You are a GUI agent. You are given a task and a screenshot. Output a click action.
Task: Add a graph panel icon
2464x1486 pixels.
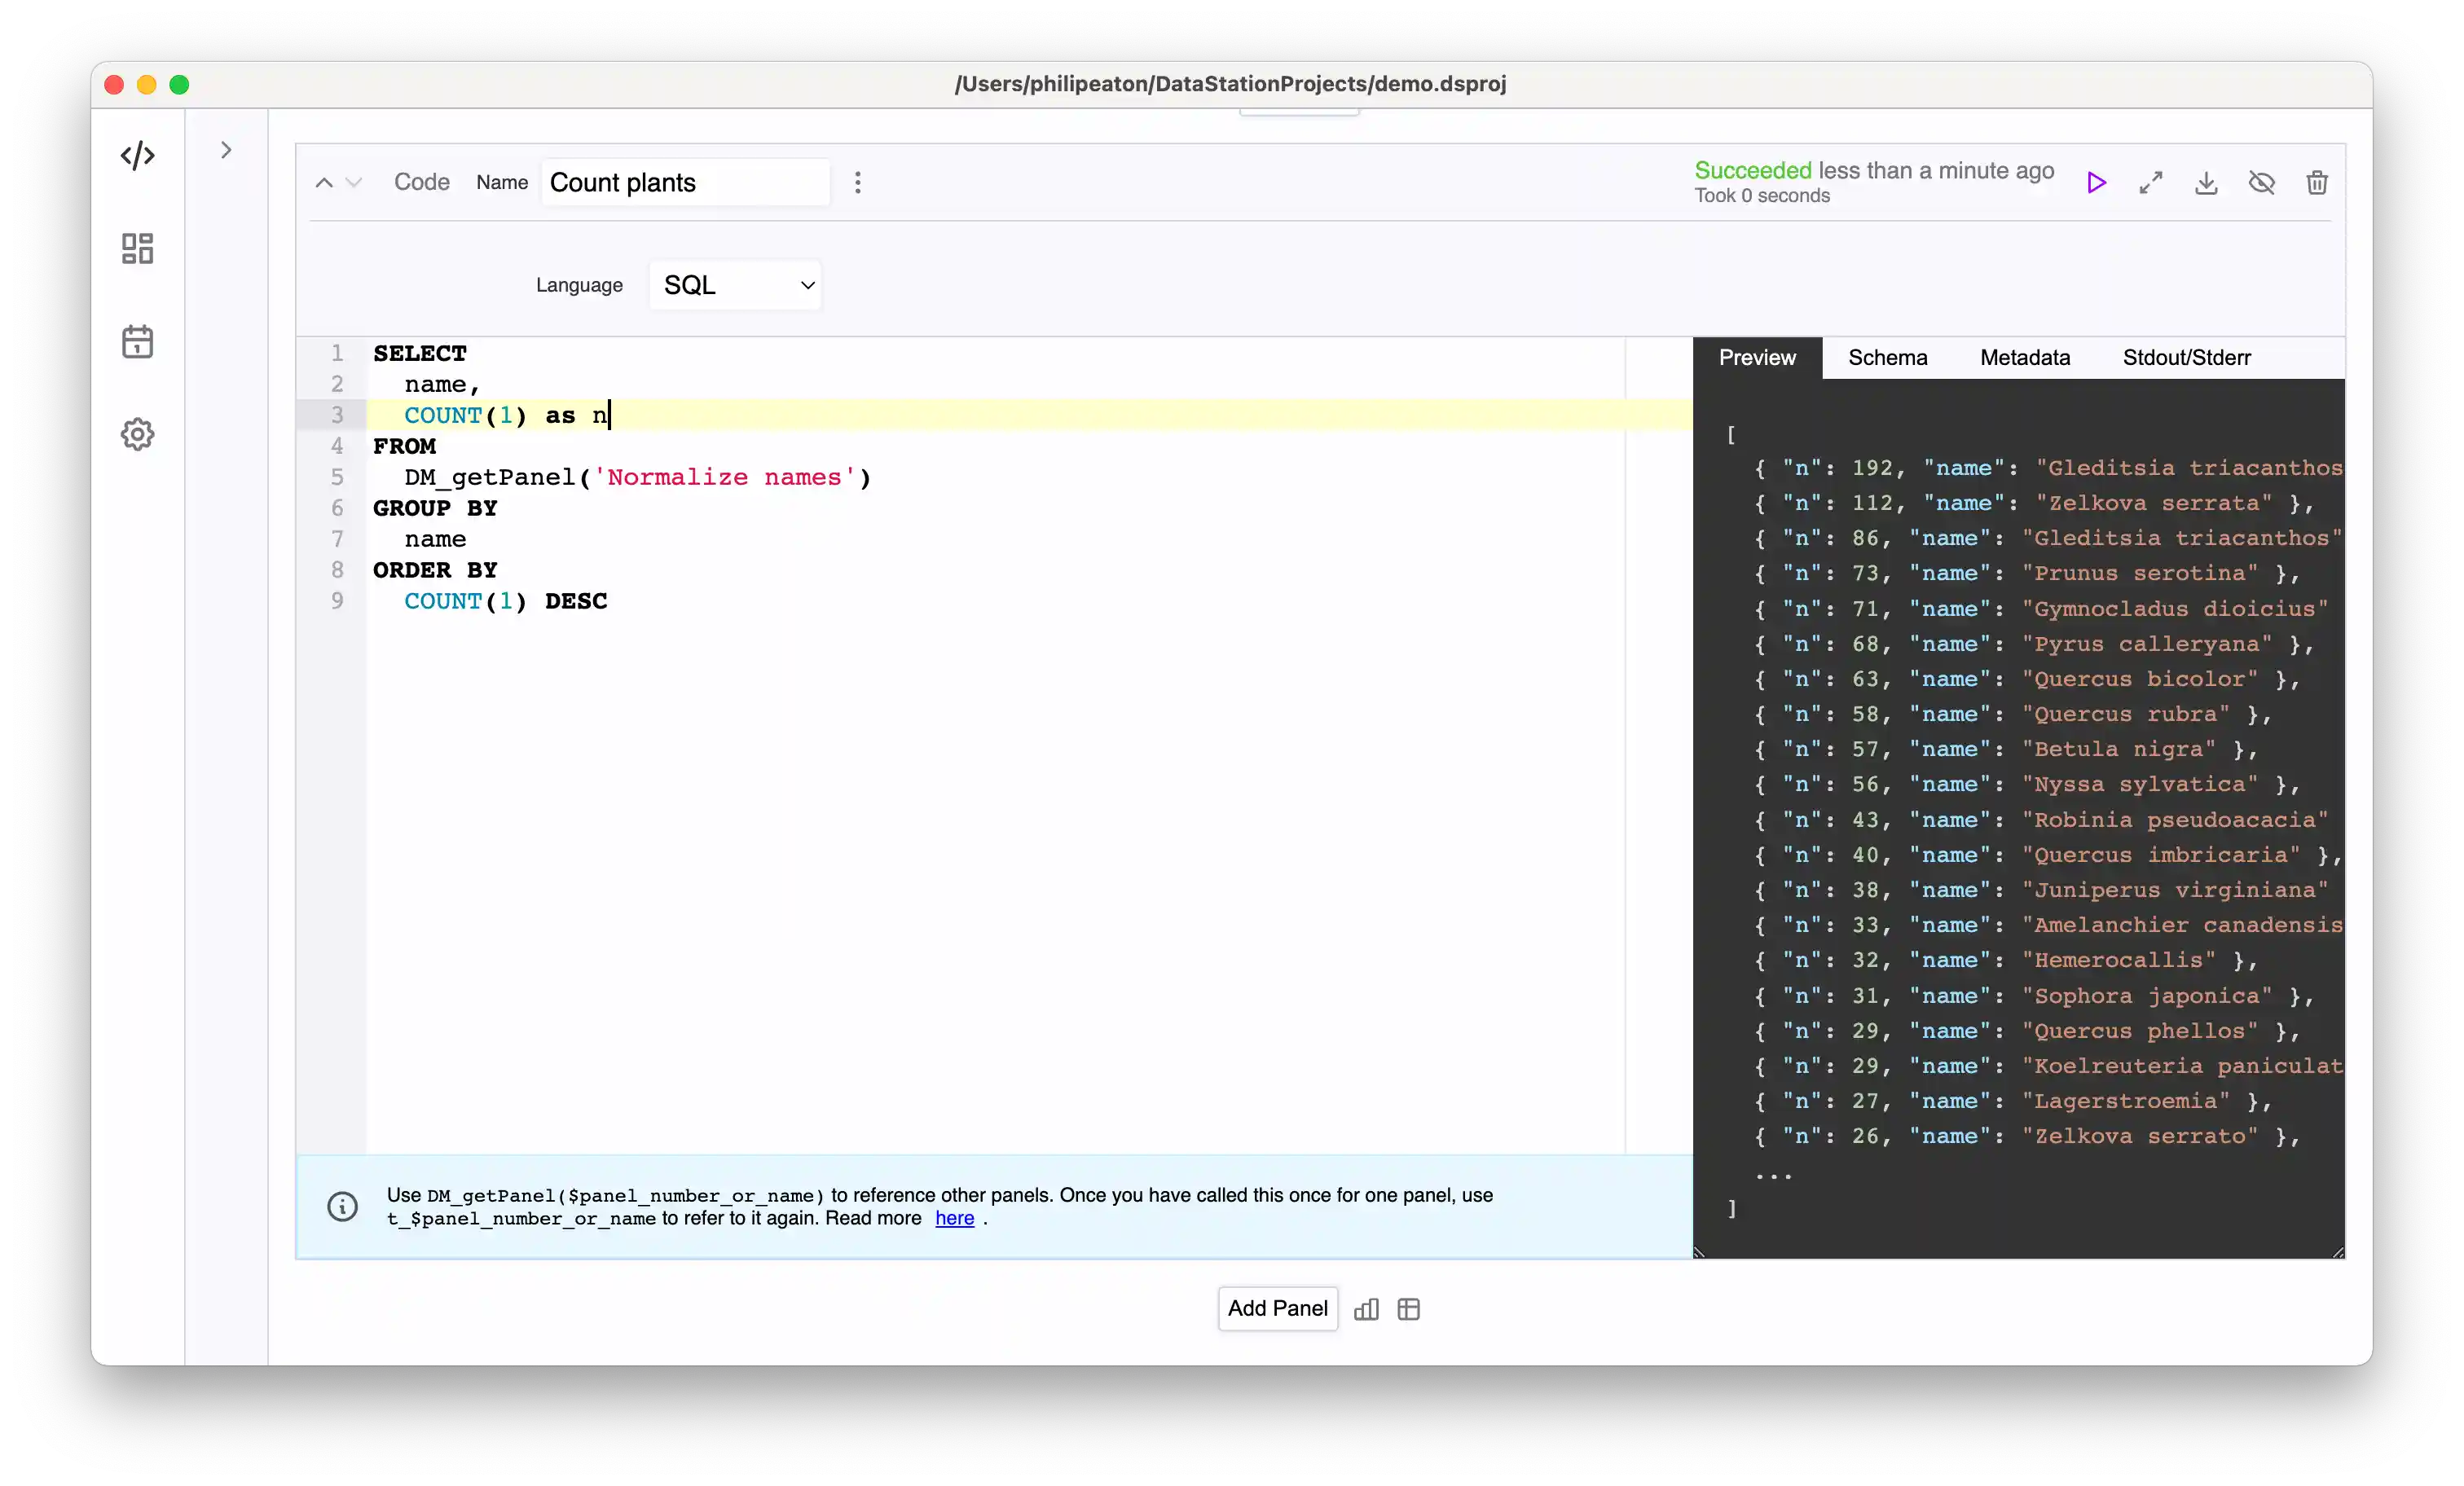point(1366,1309)
